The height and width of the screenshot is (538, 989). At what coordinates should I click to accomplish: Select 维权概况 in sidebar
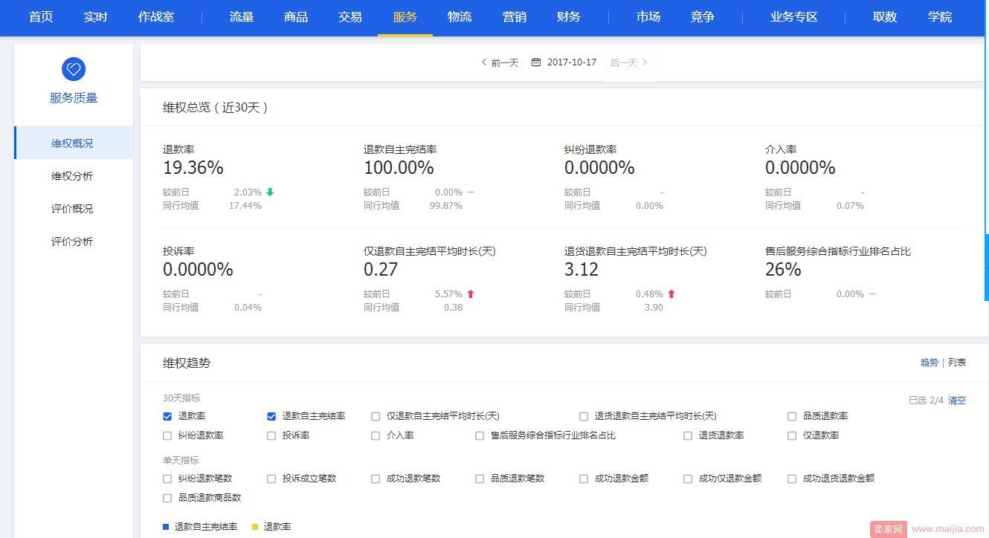pos(73,143)
